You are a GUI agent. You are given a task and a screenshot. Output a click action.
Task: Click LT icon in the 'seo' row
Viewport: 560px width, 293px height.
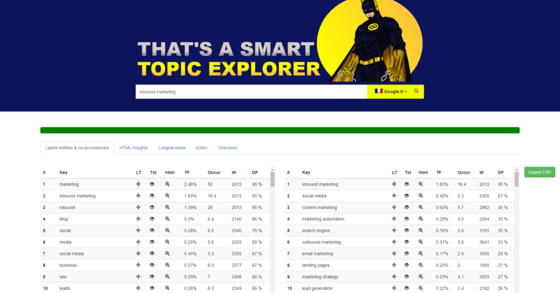pos(138,277)
